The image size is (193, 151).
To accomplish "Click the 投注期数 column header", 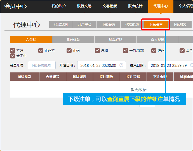I will tap(106, 77).
